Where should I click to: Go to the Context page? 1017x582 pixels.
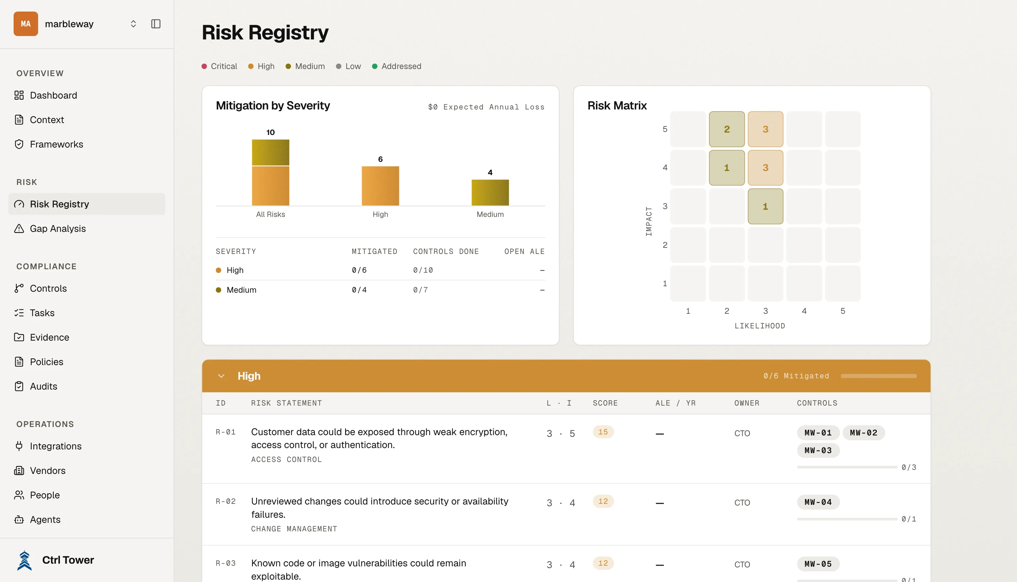click(86, 120)
